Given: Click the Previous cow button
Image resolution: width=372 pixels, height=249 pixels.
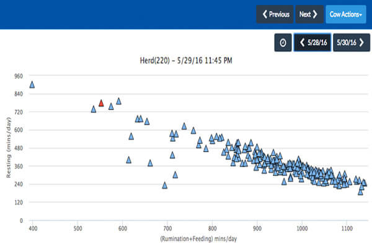Looking at the screenshot, I should pyautogui.click(x=275, y=14).
